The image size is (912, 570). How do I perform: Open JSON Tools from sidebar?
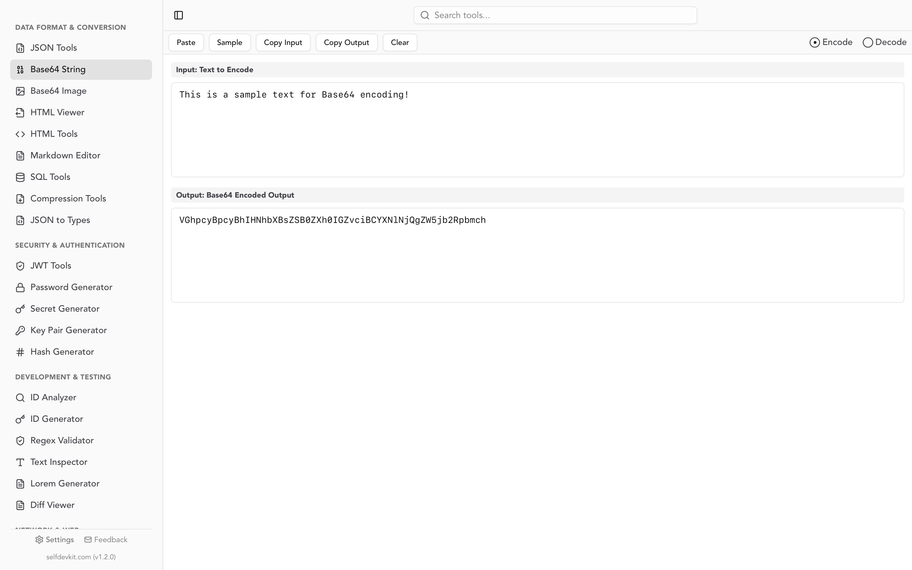pos(81,48)
